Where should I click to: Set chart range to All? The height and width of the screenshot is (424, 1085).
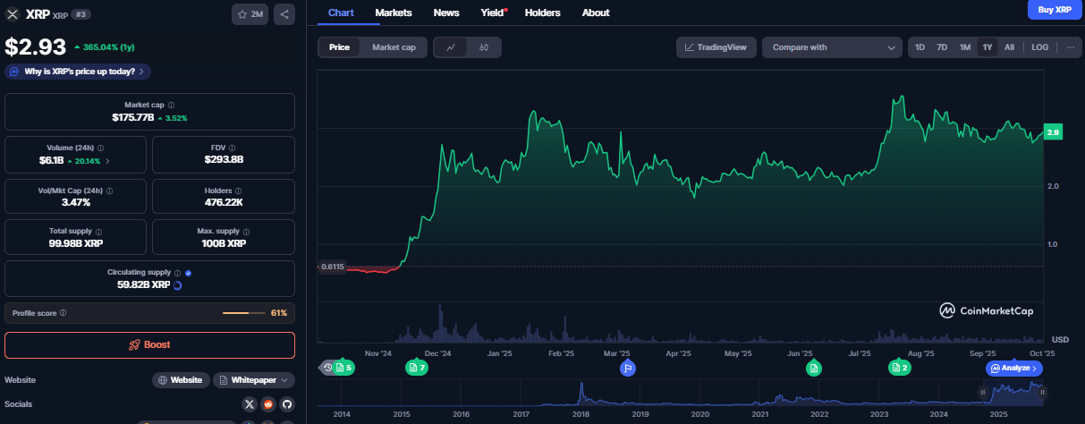tap(1009, 47)
